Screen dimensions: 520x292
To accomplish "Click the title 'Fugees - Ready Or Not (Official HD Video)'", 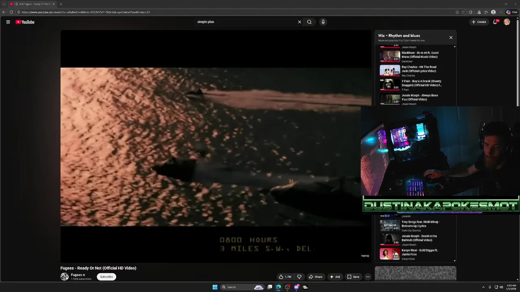I will pos(98,268).
